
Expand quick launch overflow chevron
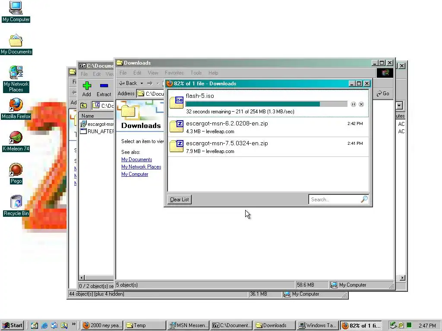tap(73, 324)
